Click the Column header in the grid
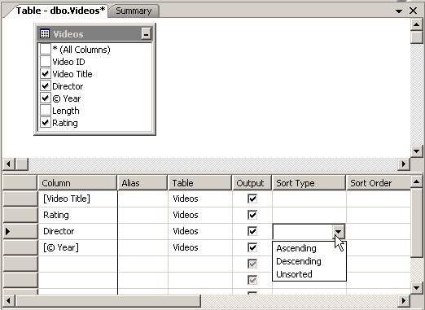Viewport: 425px width, 310px height. pyautogui.click(x=77, y=183)
